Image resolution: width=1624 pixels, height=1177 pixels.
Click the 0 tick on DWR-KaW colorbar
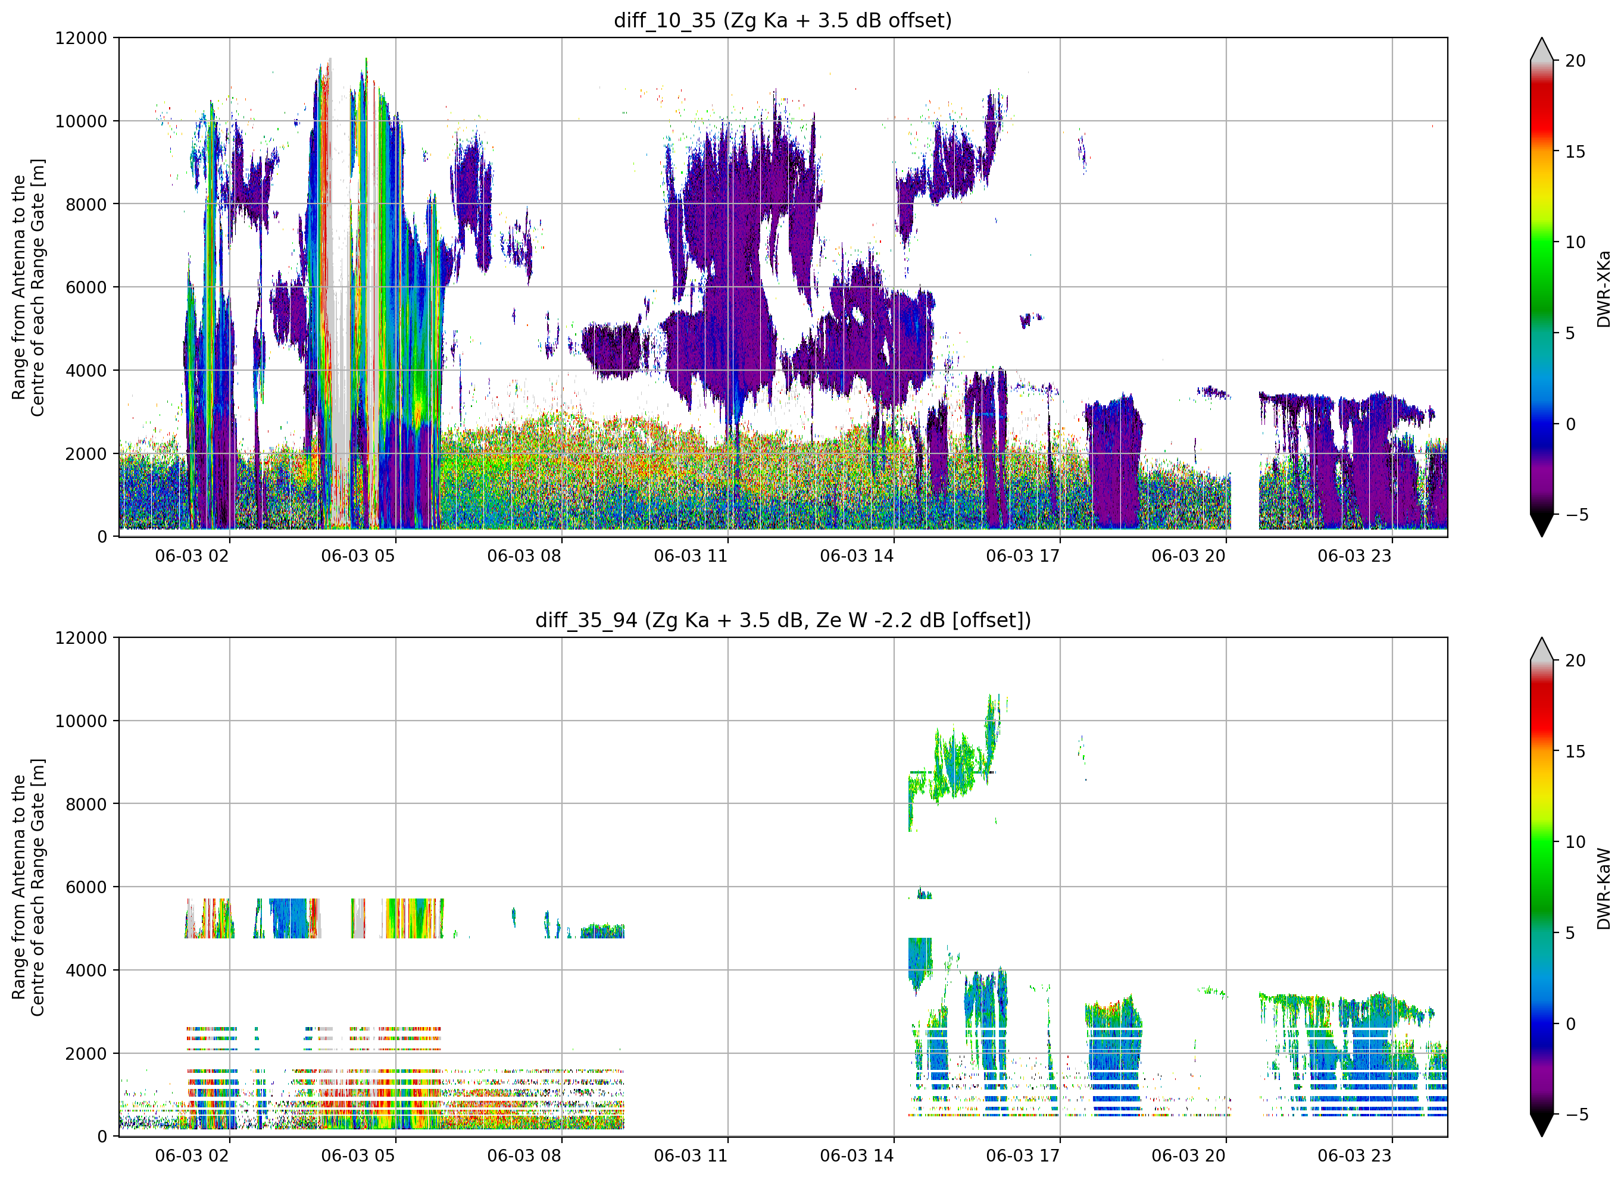point(1570,1025)
